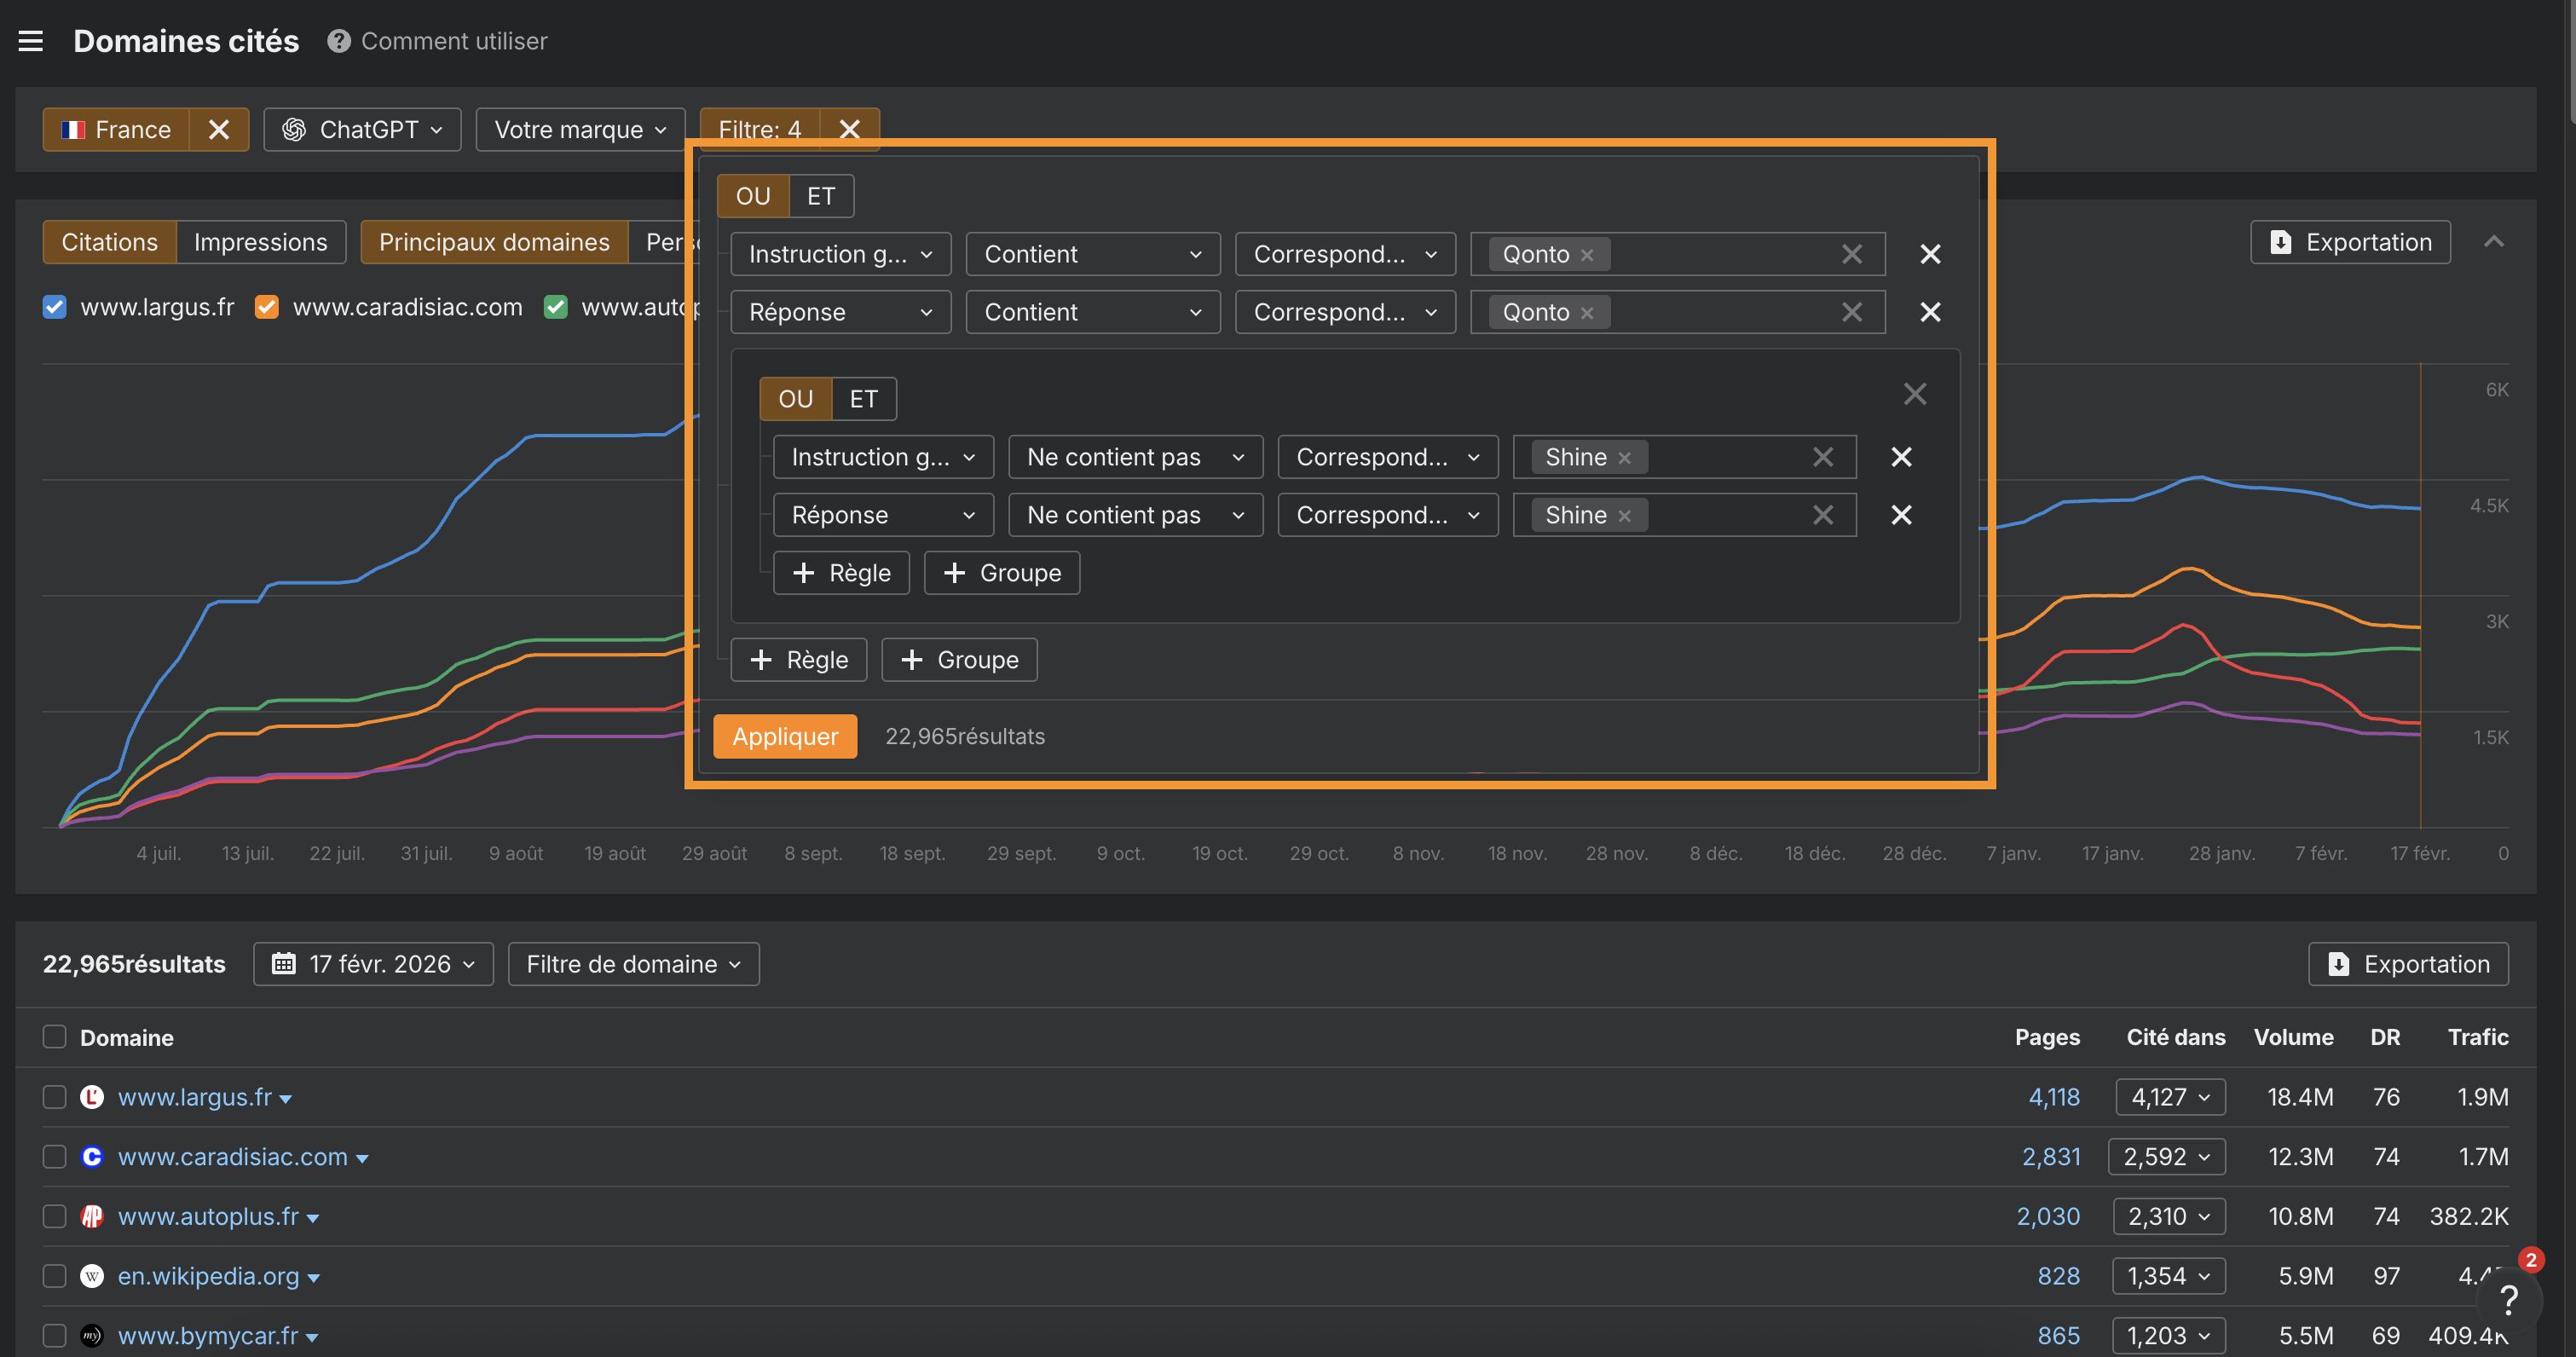
Task: Click the Qonto value input field in first rule
Action: point(1720,254)
